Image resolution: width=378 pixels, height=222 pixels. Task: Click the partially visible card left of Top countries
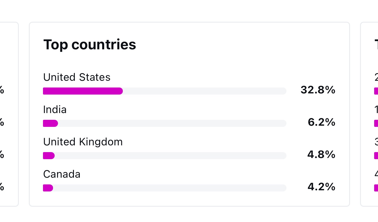pyautogui.click(x=9, y=114)
